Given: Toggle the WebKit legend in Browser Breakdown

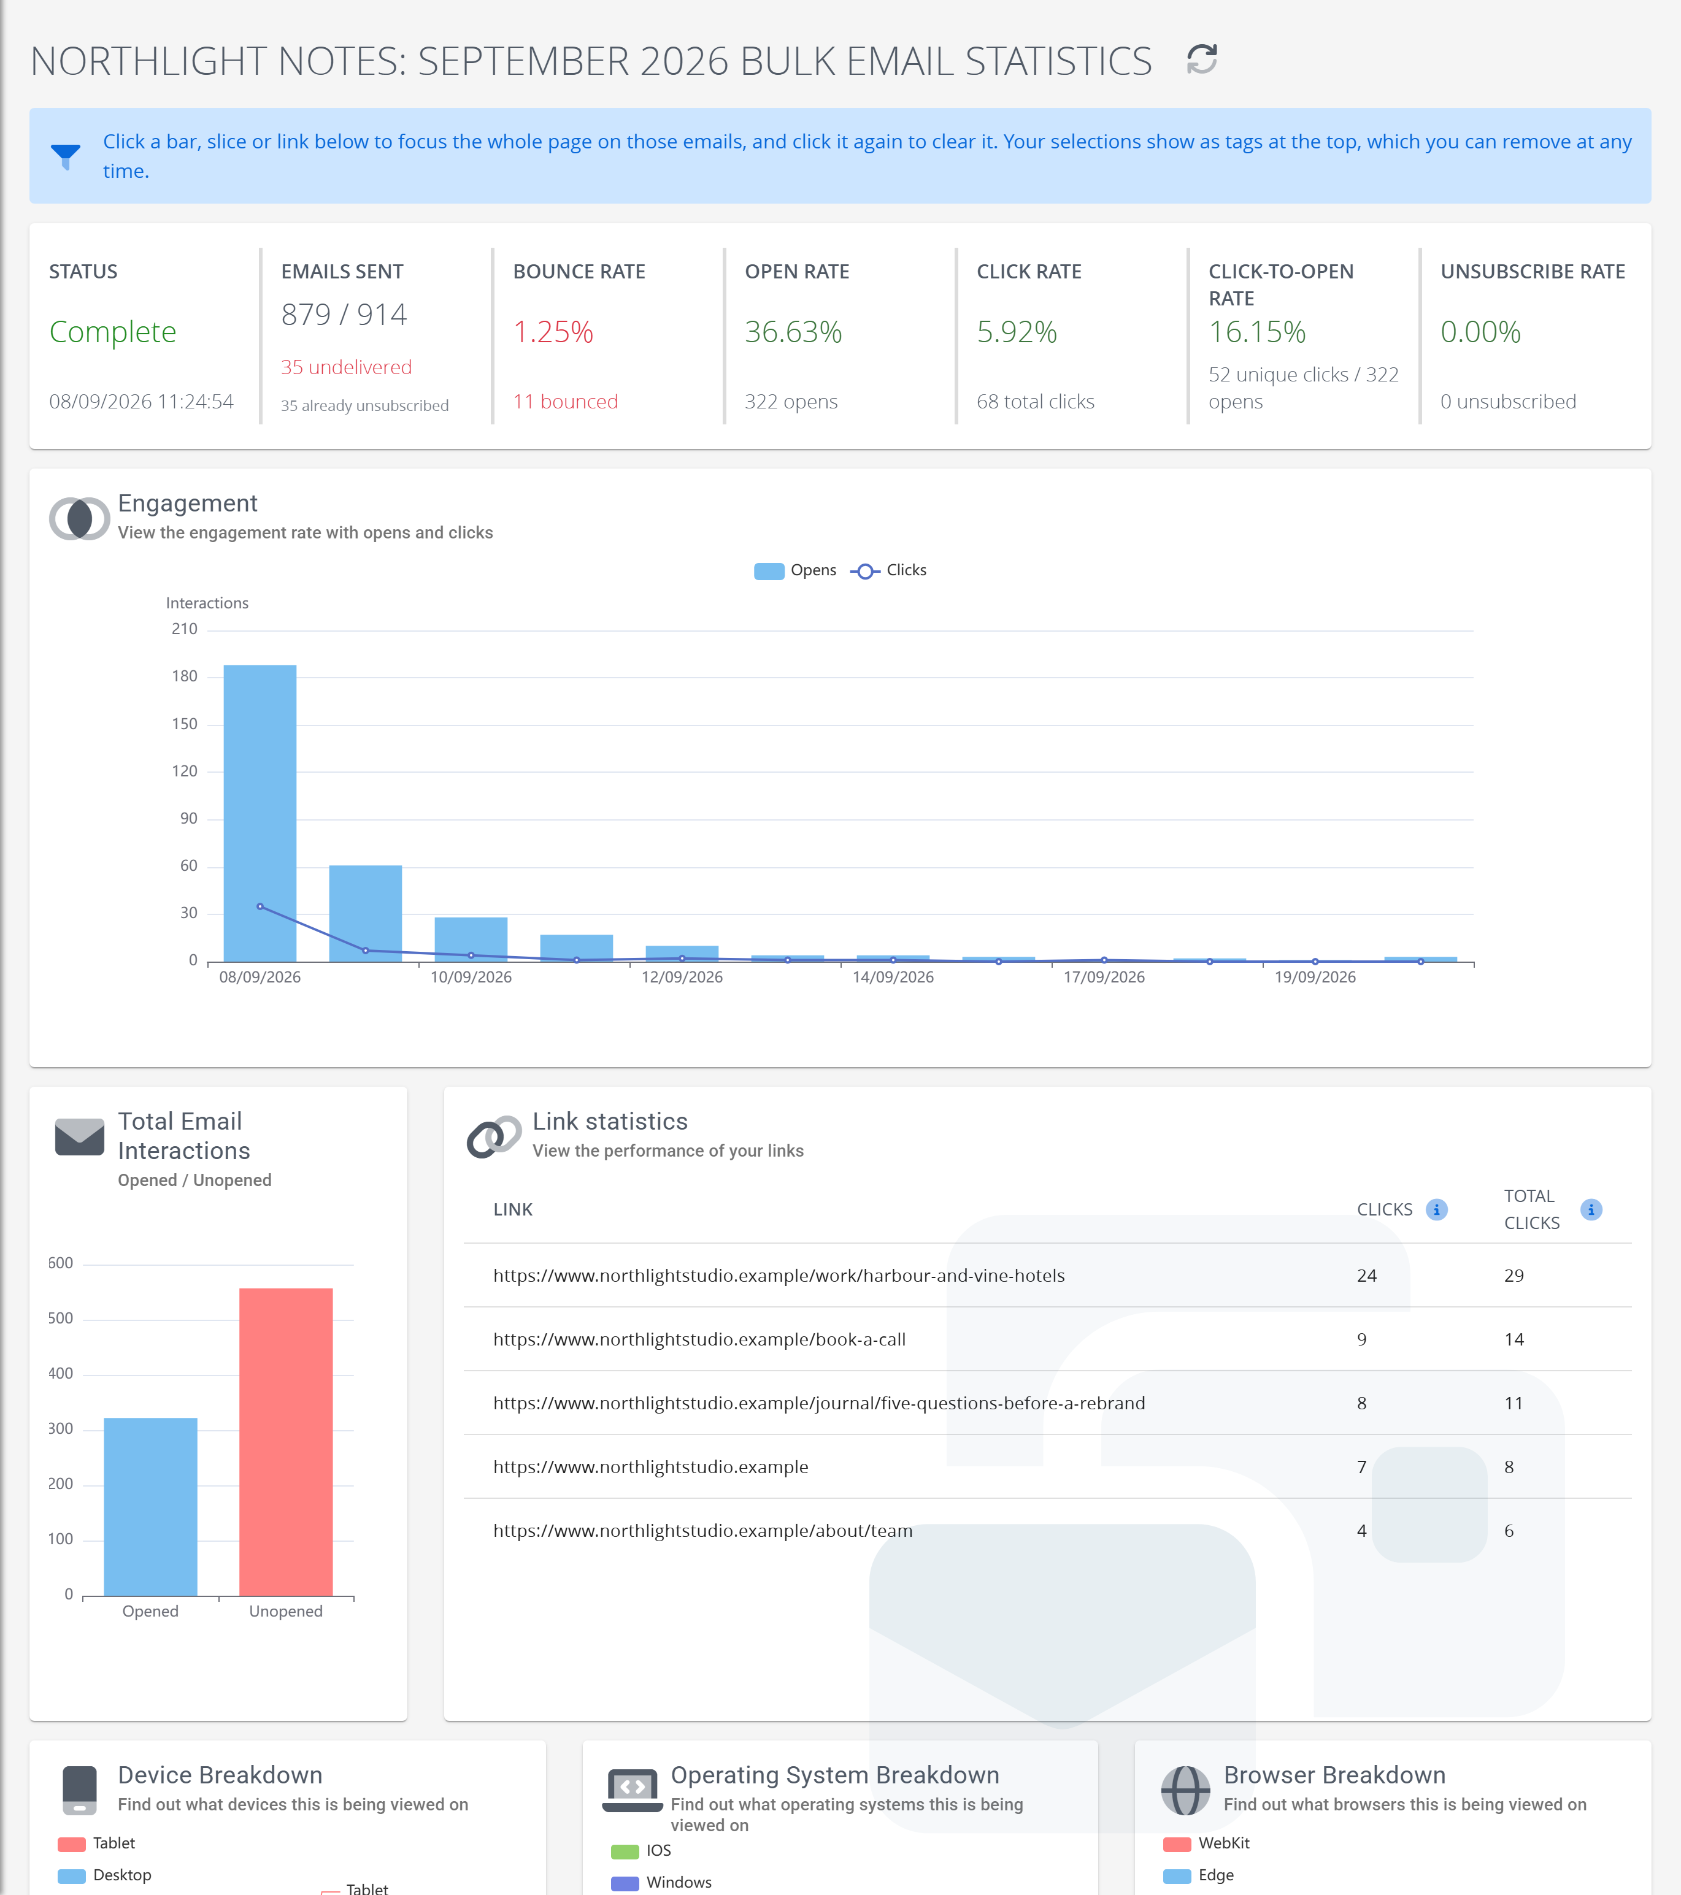Looking at the screenshot, I should coord(1206,1843).
